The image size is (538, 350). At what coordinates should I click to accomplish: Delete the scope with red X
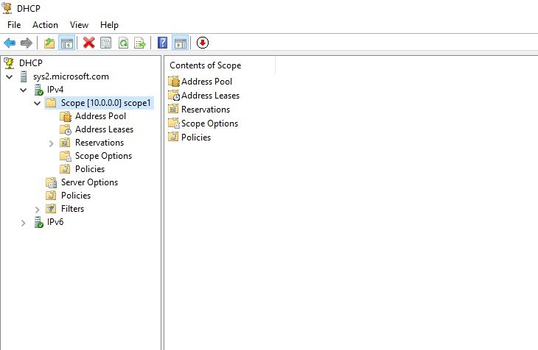pos(89,43)
